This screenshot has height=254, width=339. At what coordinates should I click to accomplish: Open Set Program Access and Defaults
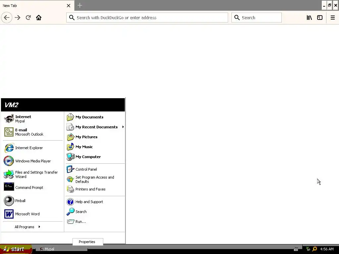click(95, 179)
